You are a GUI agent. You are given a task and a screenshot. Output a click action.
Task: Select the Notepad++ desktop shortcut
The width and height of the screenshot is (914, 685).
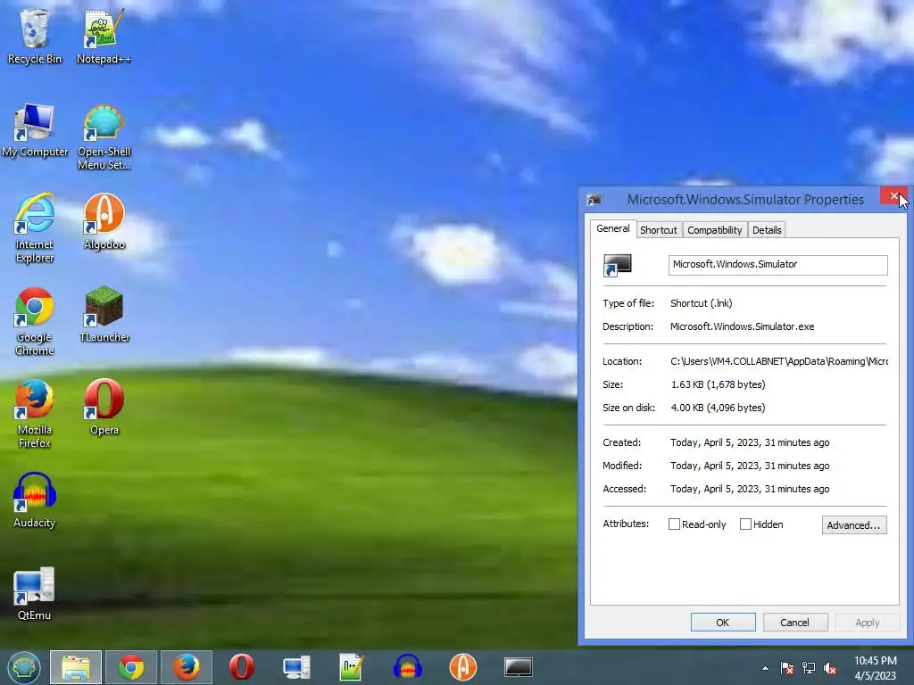104,37
